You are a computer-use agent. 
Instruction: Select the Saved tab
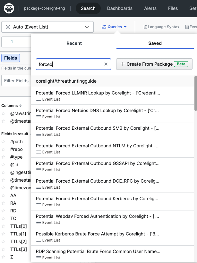pyautogui.click(x=155, y=43)
